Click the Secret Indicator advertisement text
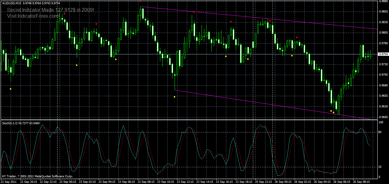Image resolution: width=389 pixels, height=184 pixels. (50, 9)
